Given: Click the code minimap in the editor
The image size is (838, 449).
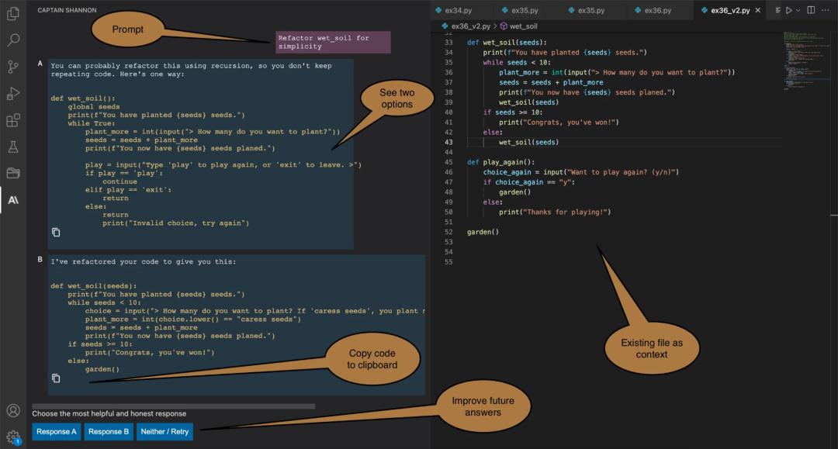Looking at the screenshot, I should 806,60.
